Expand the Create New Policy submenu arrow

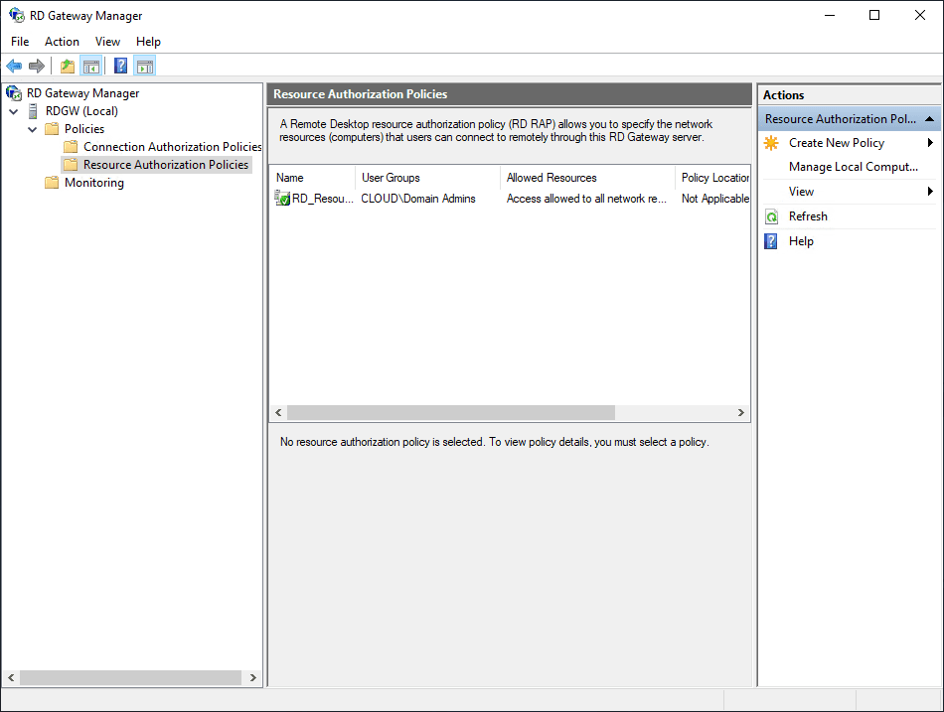[x=930, y=143]
